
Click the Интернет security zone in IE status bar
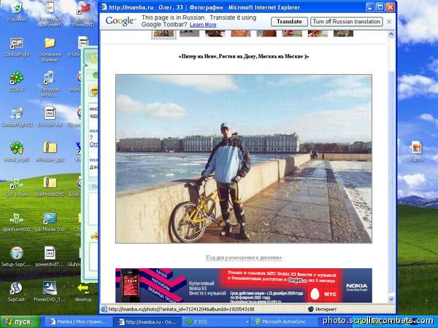pyautogui.click(x=322, y=309)
